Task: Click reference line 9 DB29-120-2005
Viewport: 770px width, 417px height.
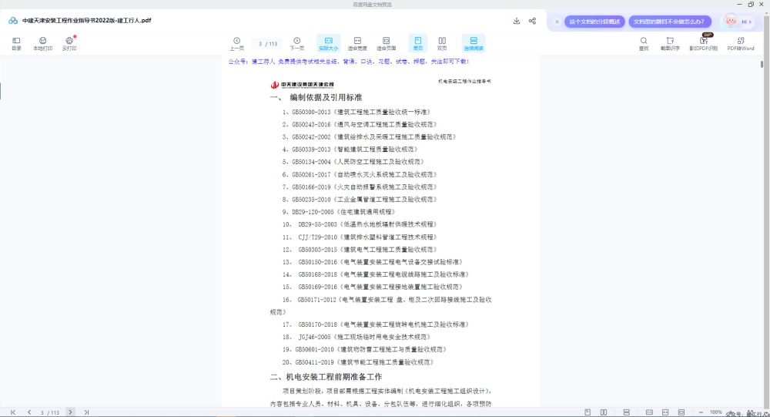Action: click(339, 212)
